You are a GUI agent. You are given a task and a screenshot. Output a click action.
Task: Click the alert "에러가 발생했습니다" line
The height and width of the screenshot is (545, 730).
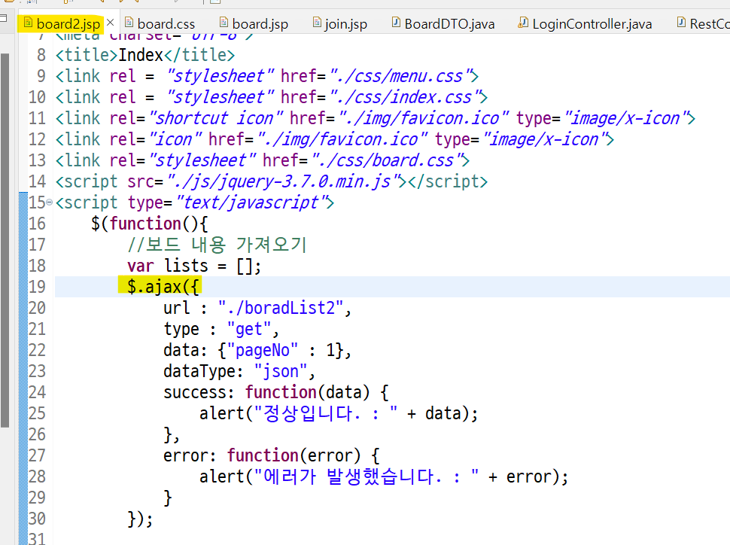(x=384, y=476)
